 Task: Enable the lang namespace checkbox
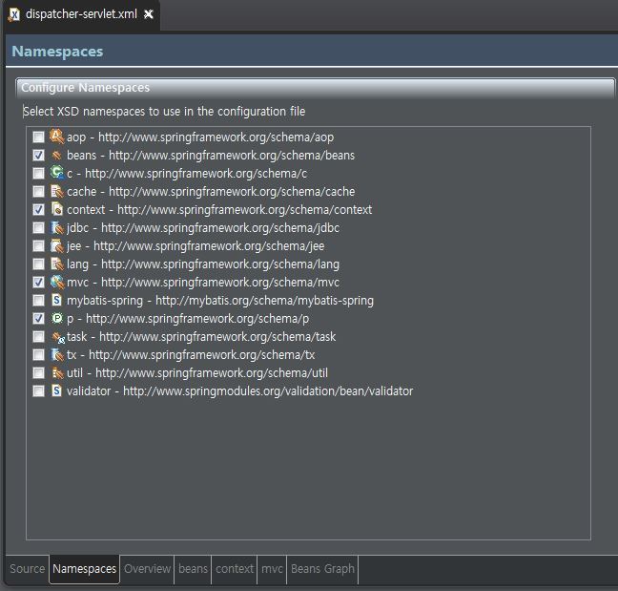(38, 264)
